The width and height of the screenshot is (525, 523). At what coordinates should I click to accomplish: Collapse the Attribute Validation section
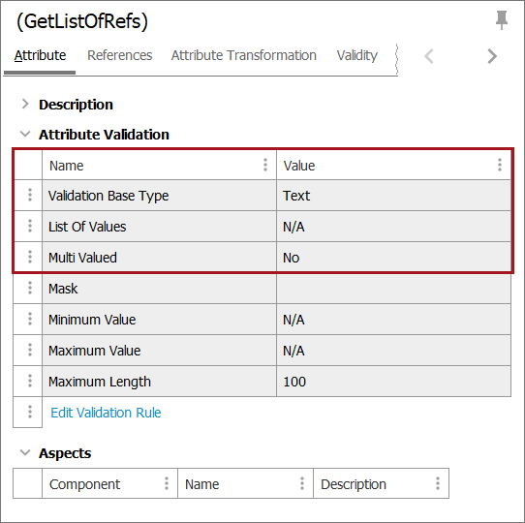pos(25,134)
